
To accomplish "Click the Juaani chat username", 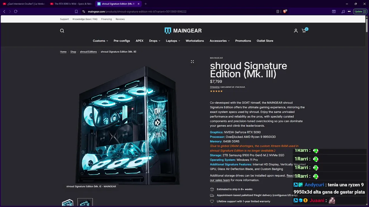I will pos(317,200).
